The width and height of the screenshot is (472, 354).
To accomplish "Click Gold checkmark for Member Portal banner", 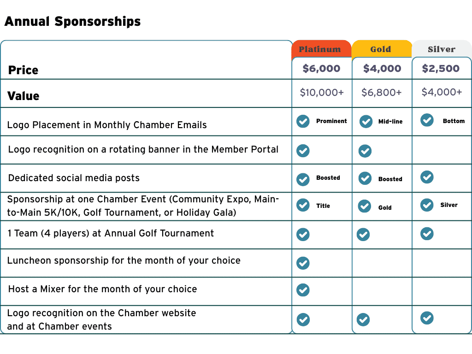I will click(365, 151).
